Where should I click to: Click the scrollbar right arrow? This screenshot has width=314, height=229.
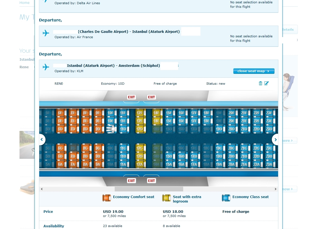tap(276, 189)
